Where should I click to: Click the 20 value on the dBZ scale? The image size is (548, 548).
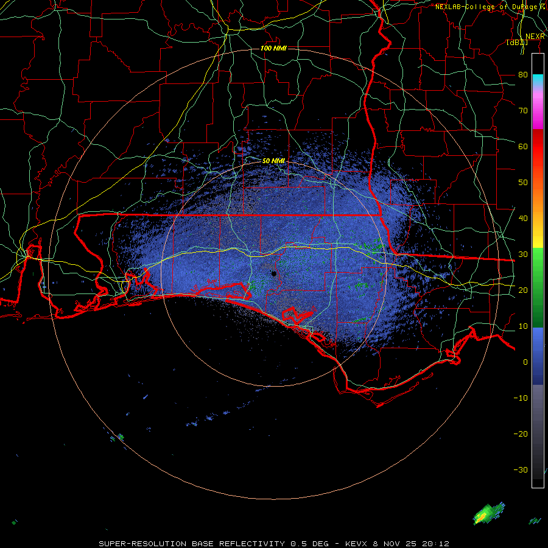[x=523, y=290]
